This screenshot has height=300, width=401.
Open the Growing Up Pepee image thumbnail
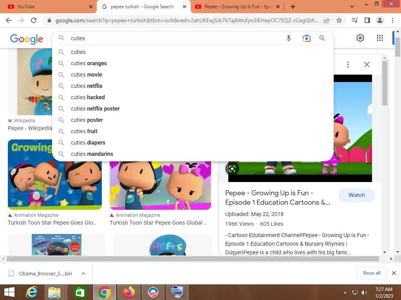pos(55,175)
